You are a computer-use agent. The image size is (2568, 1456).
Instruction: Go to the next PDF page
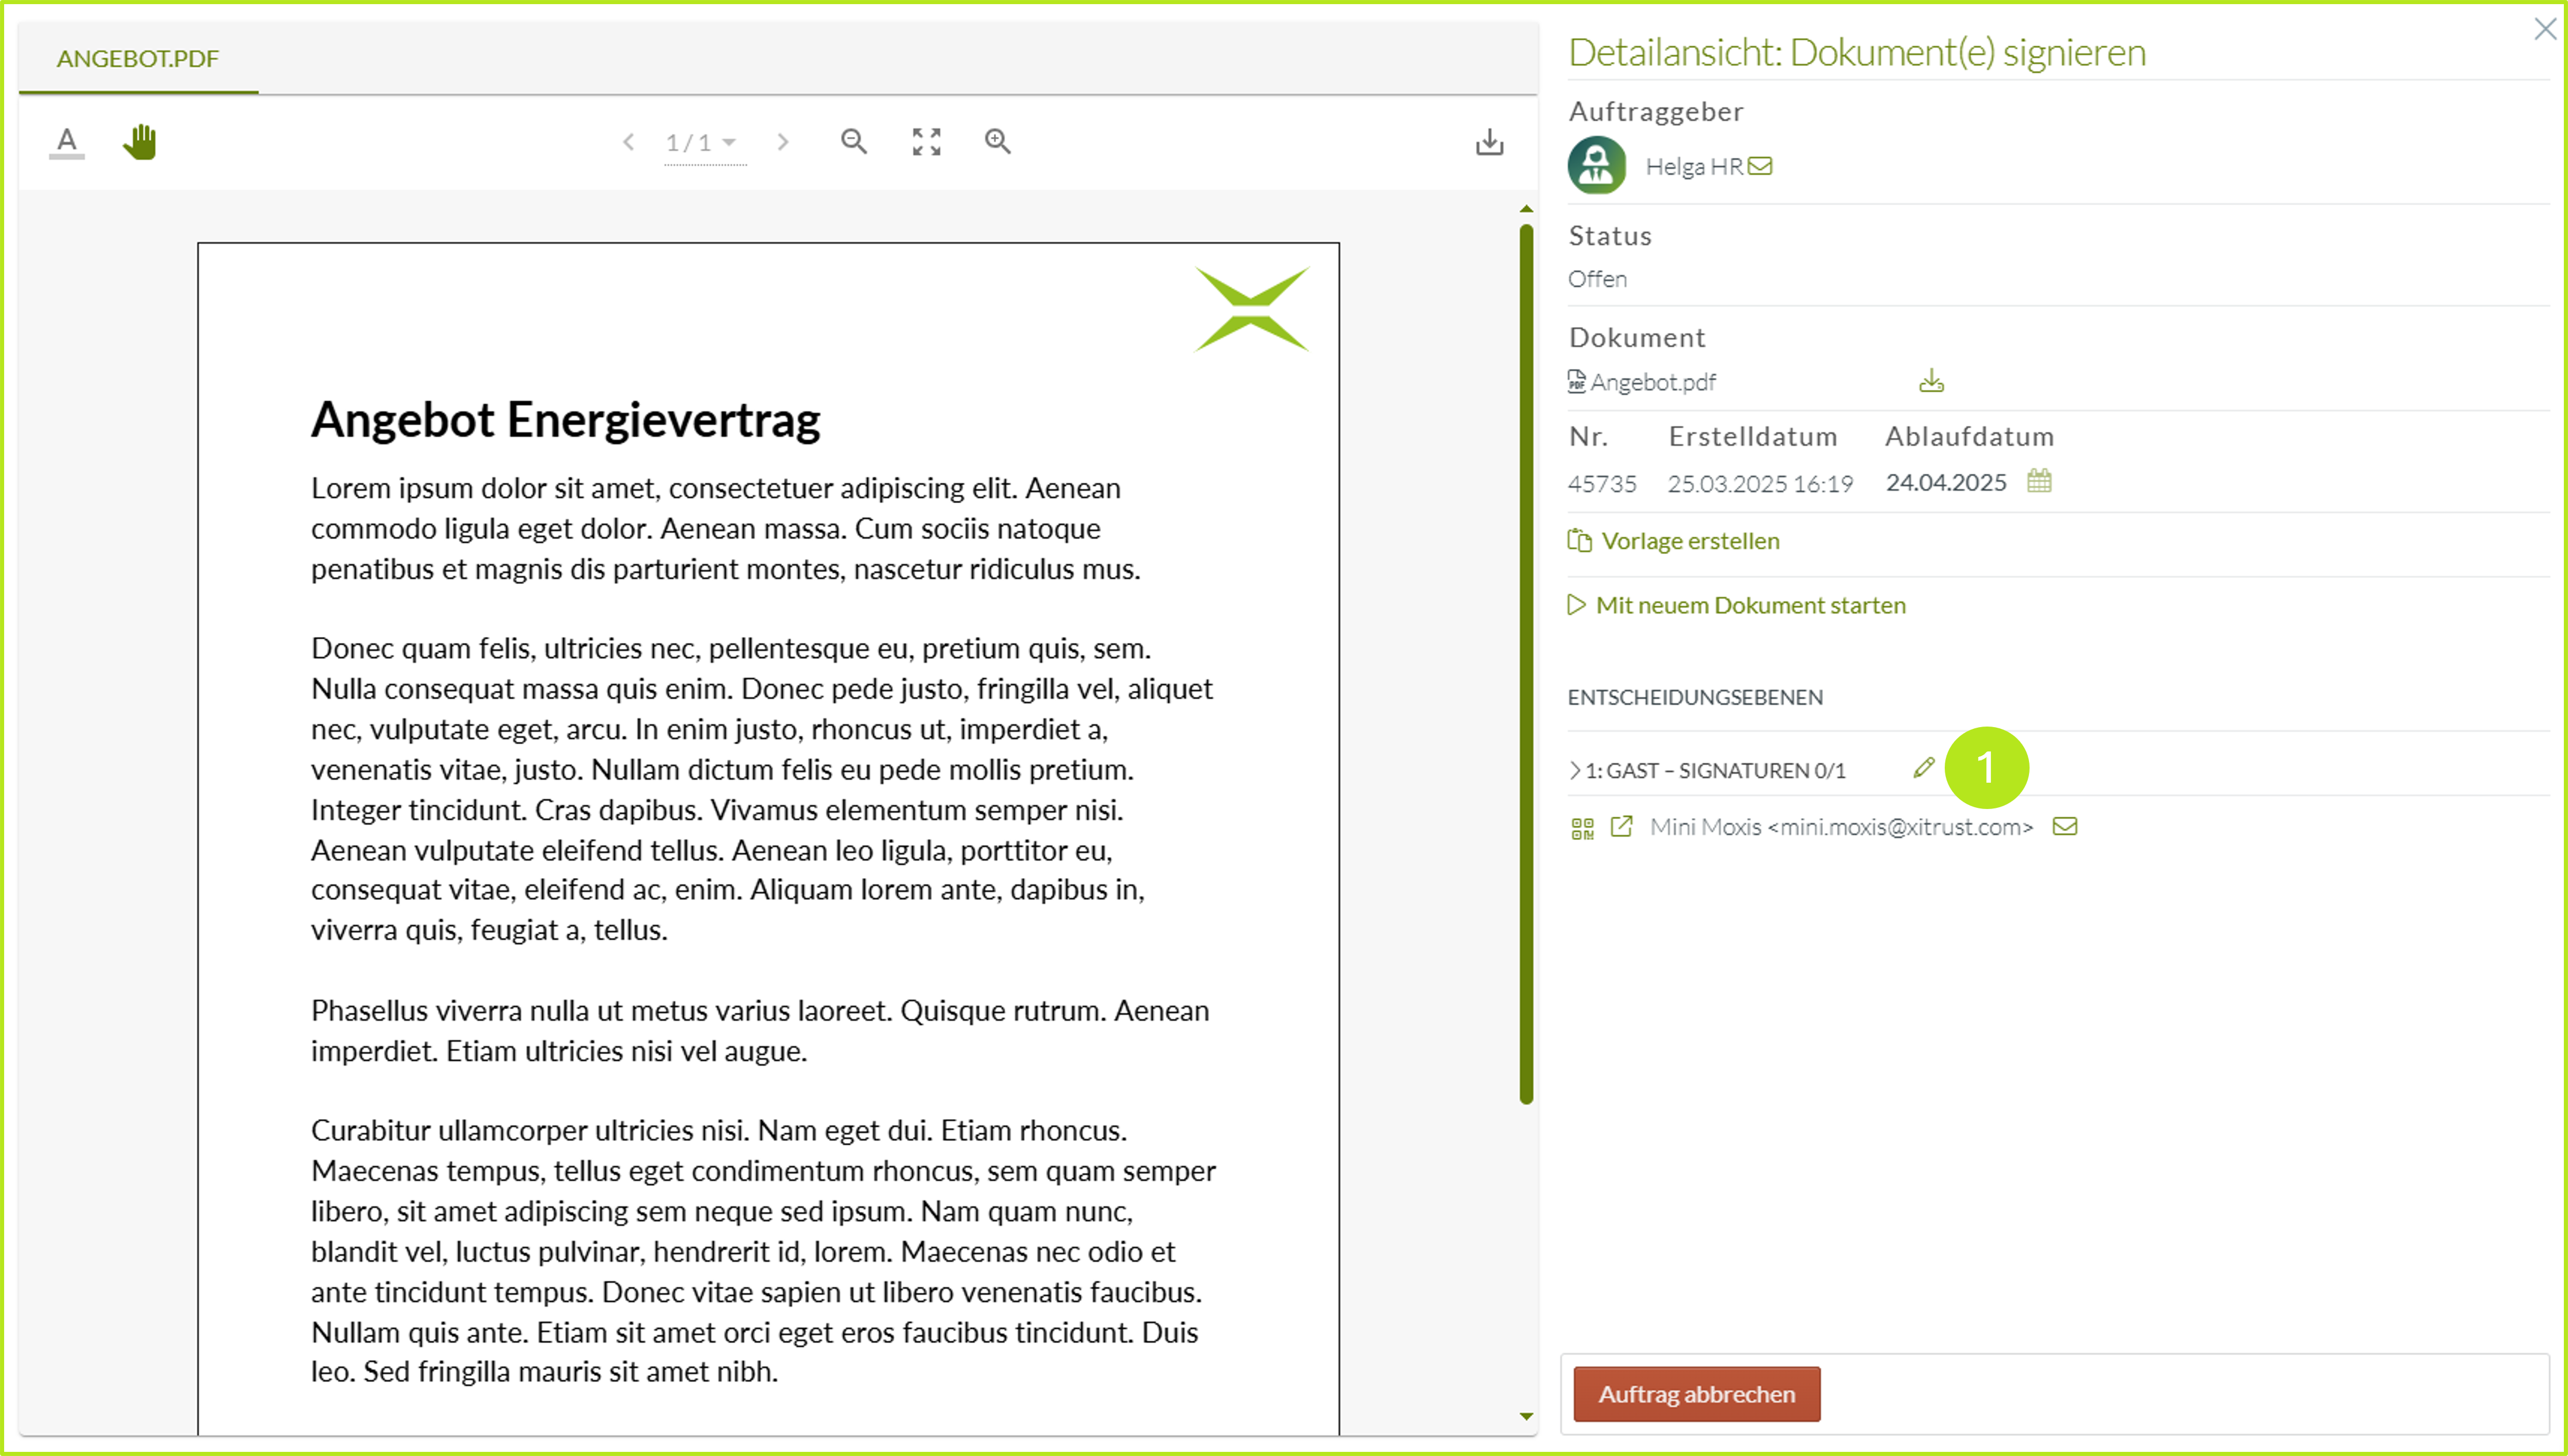pyautogui.click(x=783, y=142)
